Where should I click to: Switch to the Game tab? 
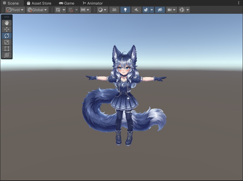point(67,3)
